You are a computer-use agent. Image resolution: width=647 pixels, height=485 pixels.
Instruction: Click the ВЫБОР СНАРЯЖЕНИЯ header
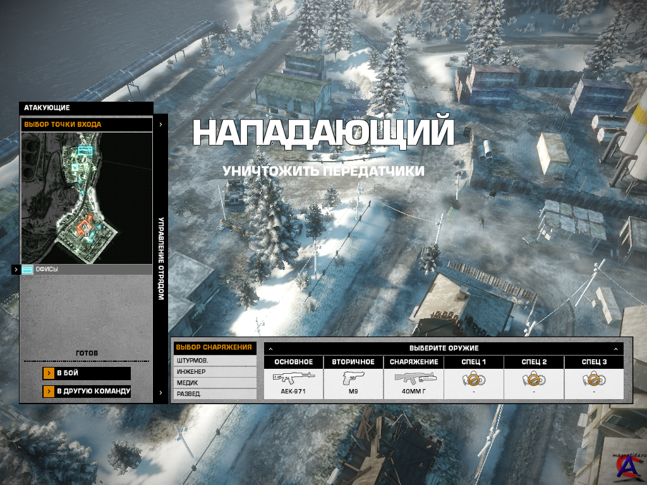pos(215,348)
